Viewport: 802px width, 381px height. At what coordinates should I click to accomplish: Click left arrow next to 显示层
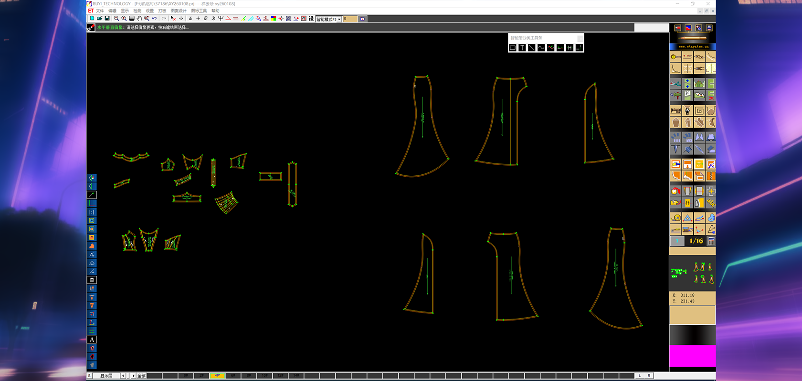point(123,376)
